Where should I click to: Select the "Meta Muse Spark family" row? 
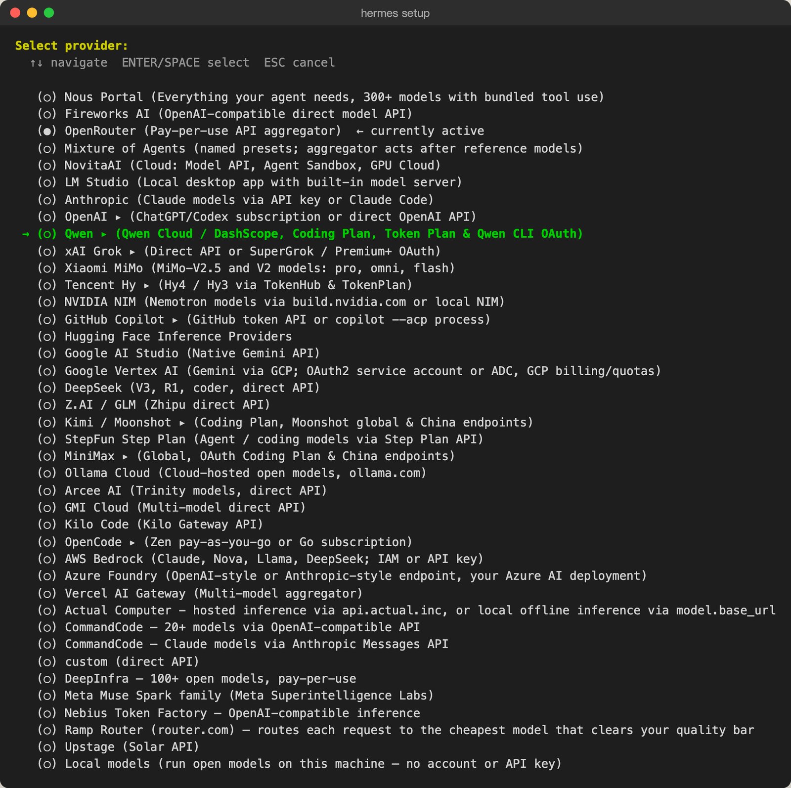[x=235, y=695]
